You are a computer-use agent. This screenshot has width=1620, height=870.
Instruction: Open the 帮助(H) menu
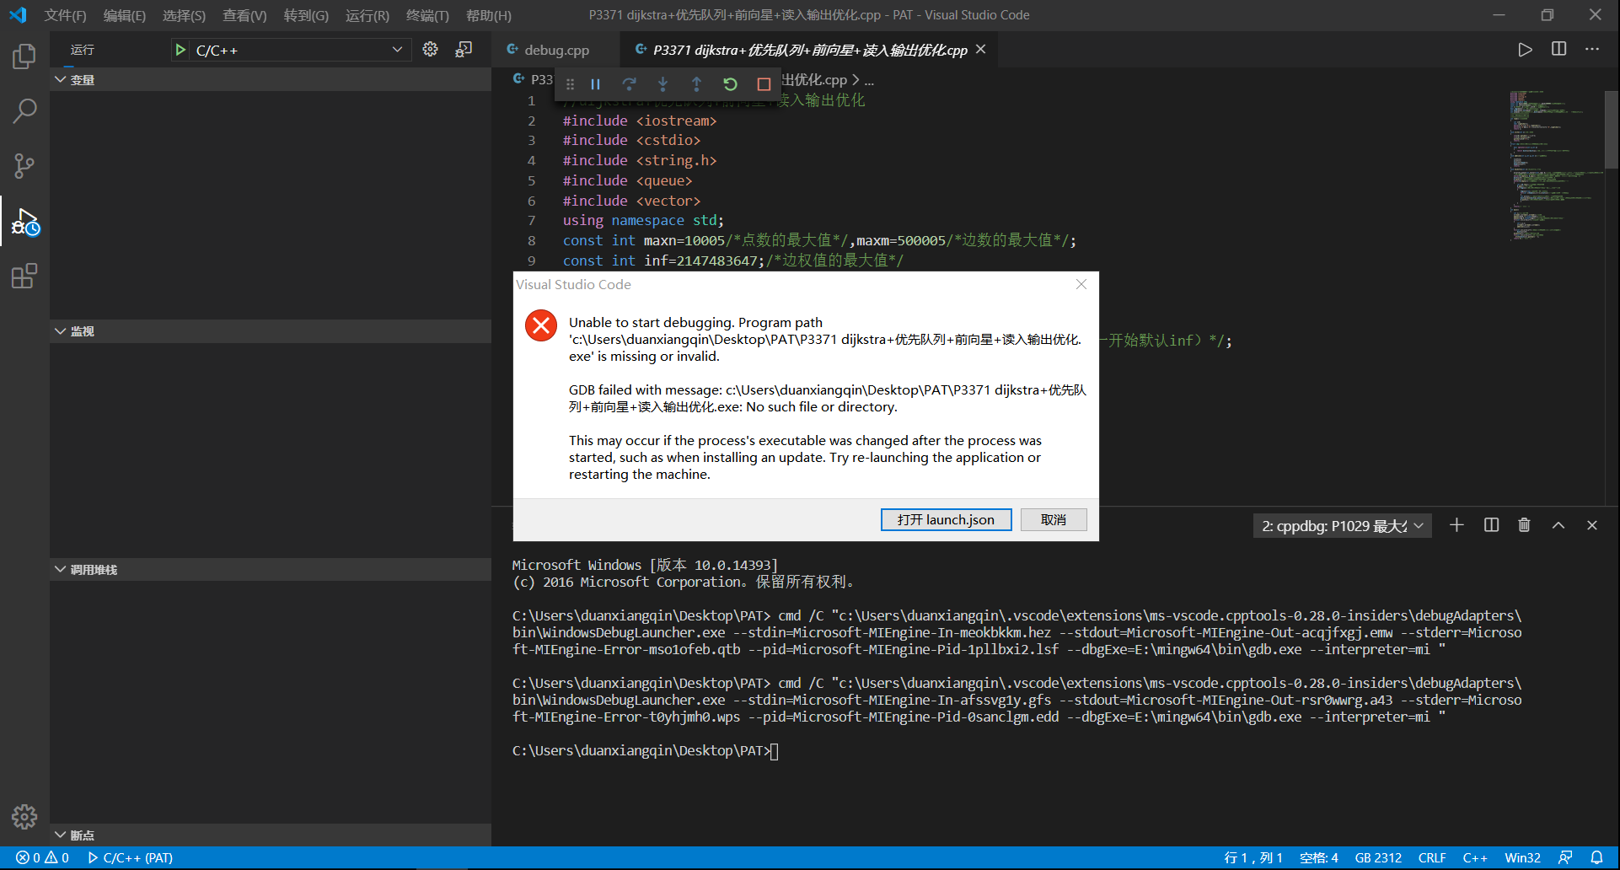(489, 15)
